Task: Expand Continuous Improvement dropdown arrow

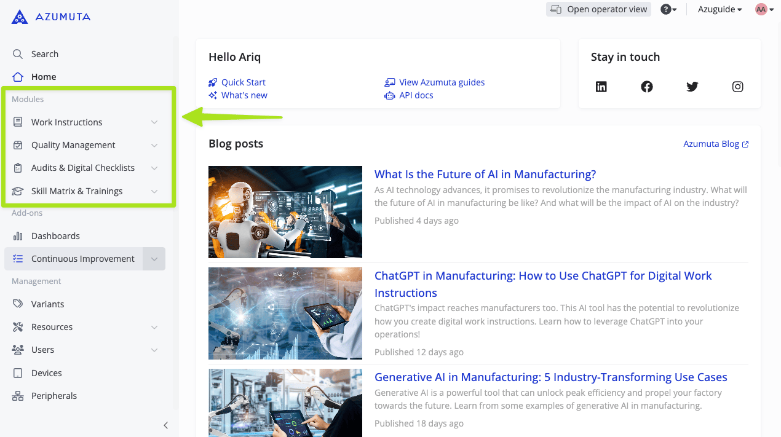Action: pos(154,259)
